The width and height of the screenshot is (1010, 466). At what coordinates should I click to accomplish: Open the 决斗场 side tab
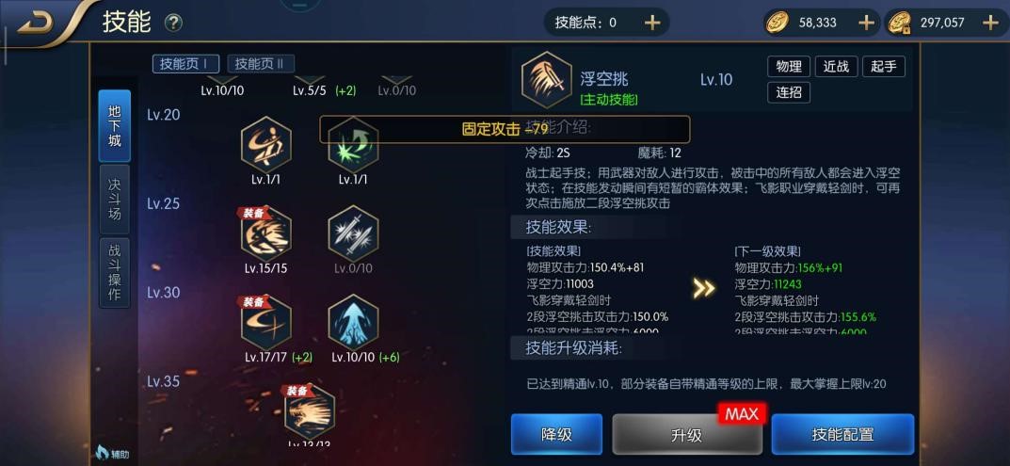click(115, 200)
